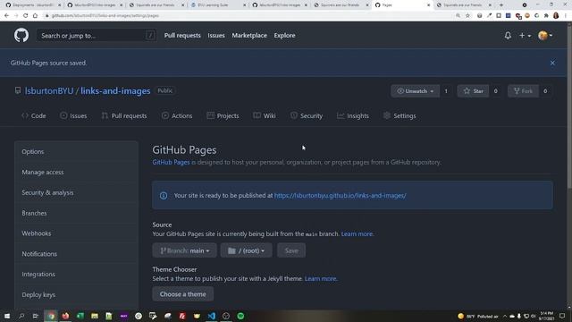Click the OneDrive cloud tray icon
Viewport: 572px width, 322px height.
(x=512, y=316)
